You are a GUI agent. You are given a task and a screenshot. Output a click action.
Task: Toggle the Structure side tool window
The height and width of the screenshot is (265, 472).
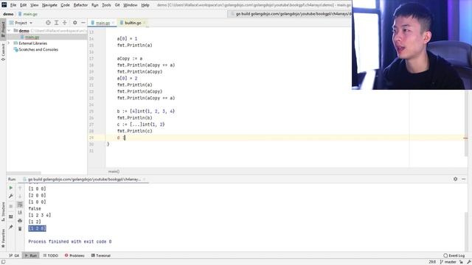tap(3, 211)
